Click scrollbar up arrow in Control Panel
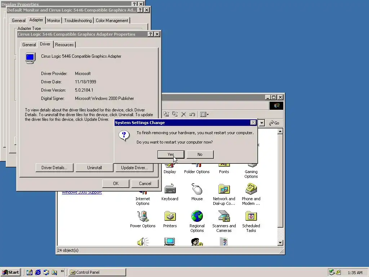The image size is (369, 277). tap(280, 132)
